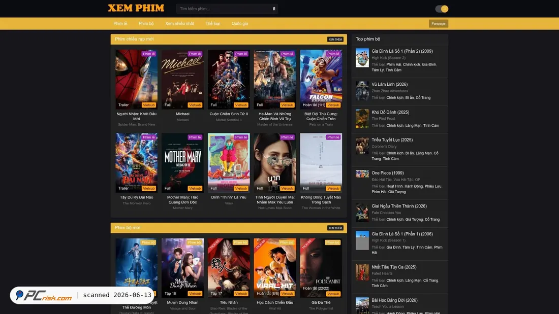
Task: Open Không Bông Tuyết Nào Trong Sạch poster
Action: pyautogui.click(x=321, y=163)
